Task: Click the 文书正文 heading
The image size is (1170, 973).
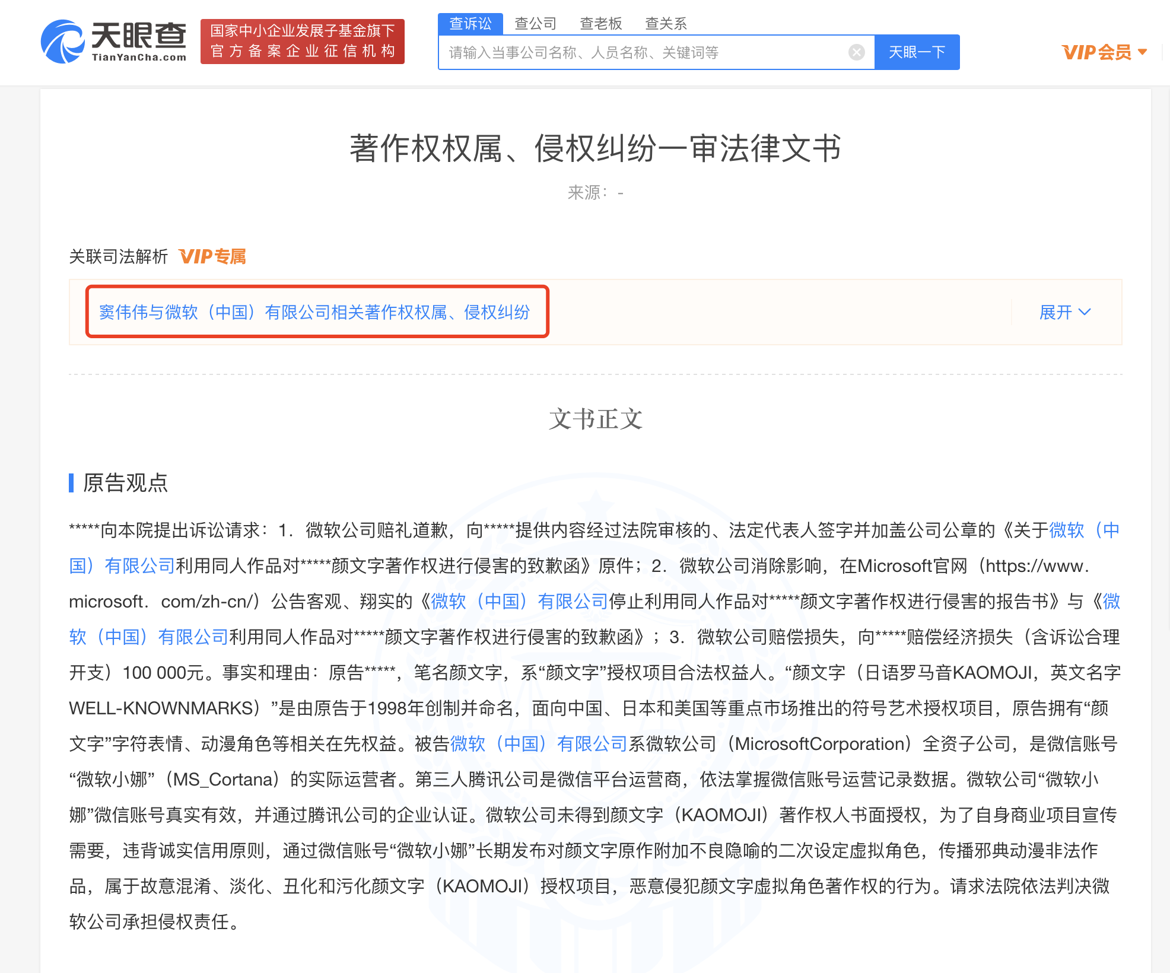Action: tap(595, 419)
